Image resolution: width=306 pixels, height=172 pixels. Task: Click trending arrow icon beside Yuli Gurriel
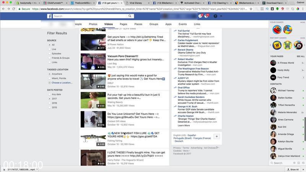pyautogui.click(x=175, y=31)
